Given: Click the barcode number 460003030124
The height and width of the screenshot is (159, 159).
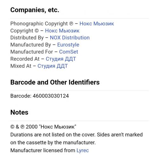Looking at the screenshot, I should point(51,96).
